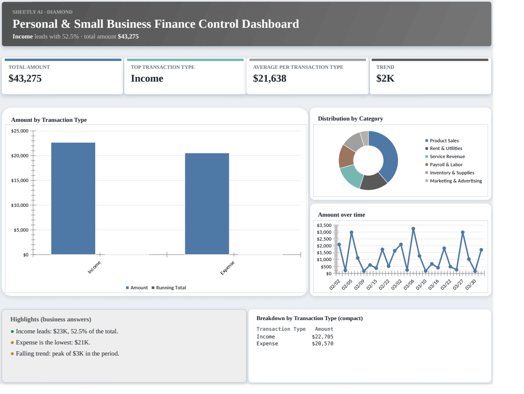
Task: Click the Running Total legend marker
Action: (153, 288)
